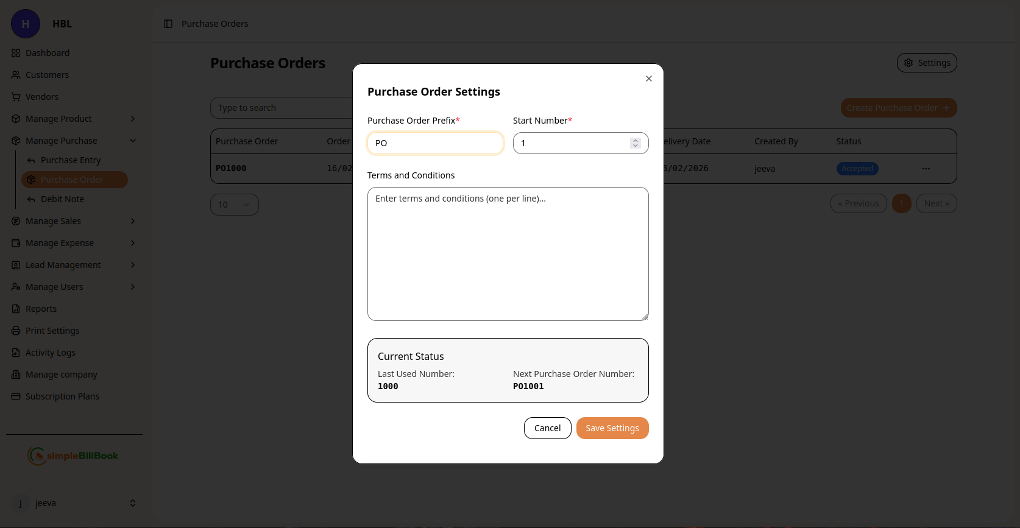The width and height of the screenshot is (1020, 528).
Task: Expand the Manage Sales chevron
Action: (x=133, y=221)
